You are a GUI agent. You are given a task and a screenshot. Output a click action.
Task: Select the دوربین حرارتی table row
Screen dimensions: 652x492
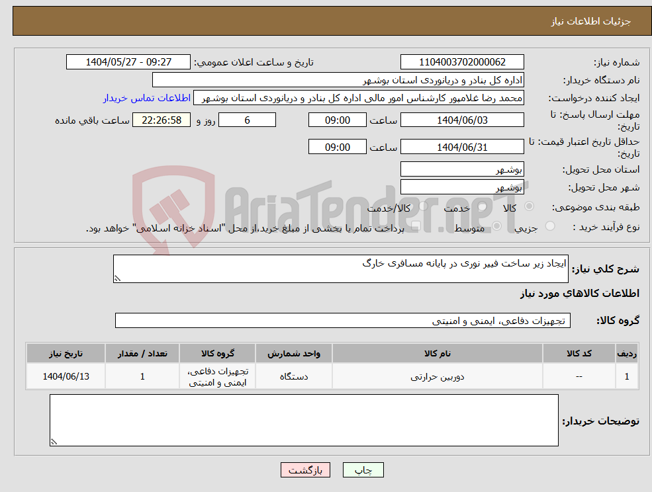tap(437, 376)
